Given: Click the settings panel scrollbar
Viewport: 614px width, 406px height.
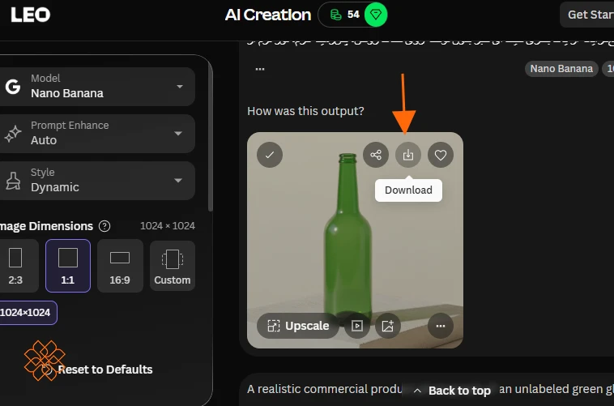Looking at the screenshot, I should [x=211, y=133].
